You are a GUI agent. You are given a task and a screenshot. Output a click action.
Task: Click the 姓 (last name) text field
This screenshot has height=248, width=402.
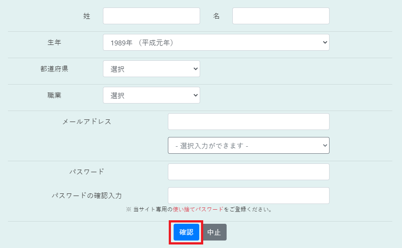click(152, 16)
